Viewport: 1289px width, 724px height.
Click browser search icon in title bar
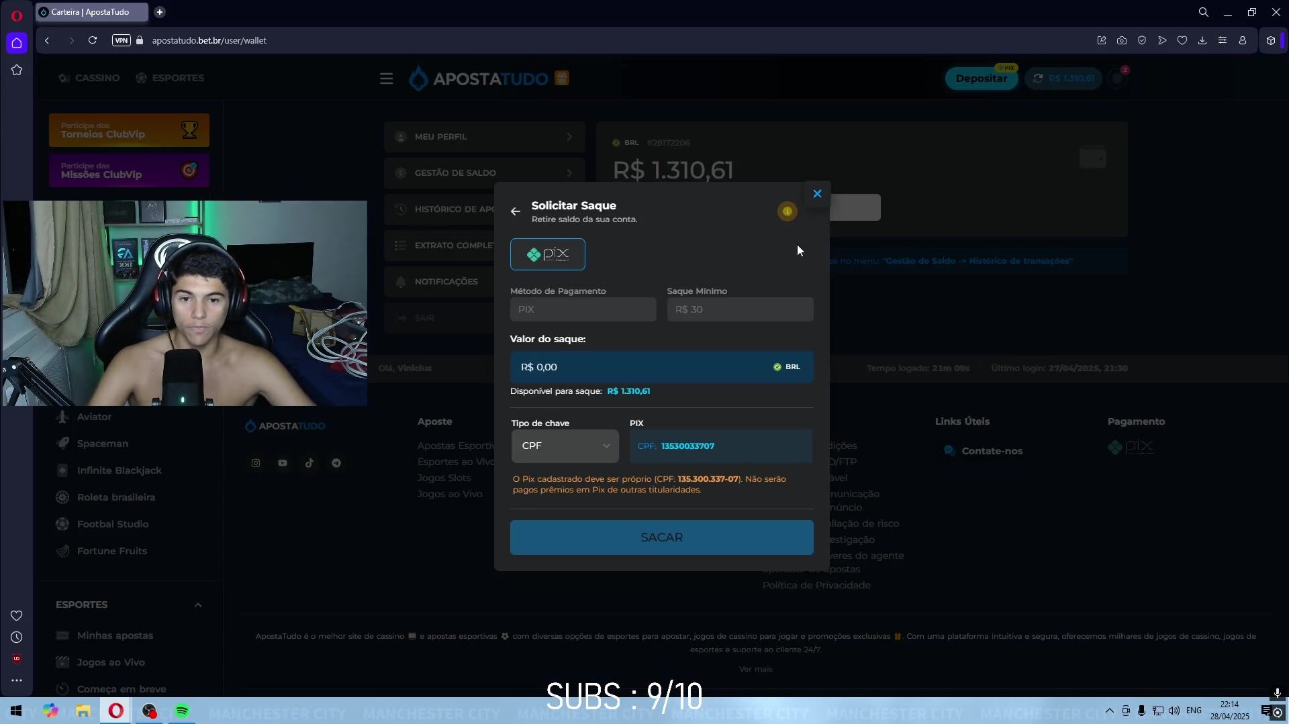click(x=1204, y=12)
